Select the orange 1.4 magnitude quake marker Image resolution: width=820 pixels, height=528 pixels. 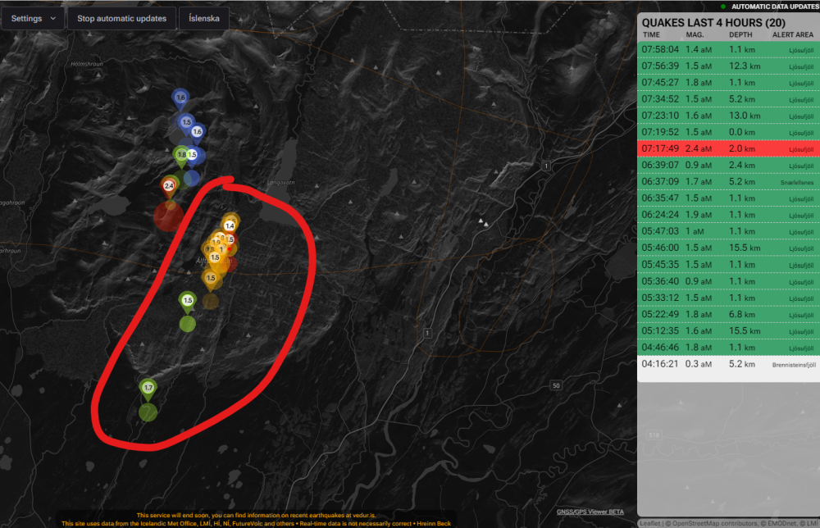230,225
